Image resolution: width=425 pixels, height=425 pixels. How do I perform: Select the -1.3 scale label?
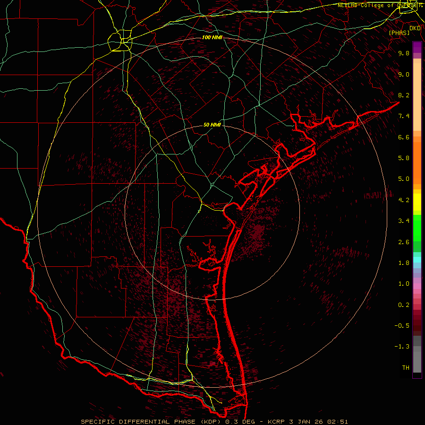402,347
